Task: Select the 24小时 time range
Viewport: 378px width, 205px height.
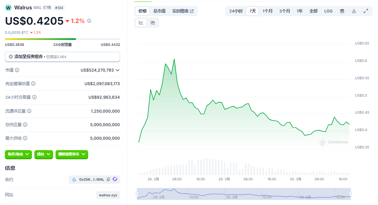Action: (236, 11)
